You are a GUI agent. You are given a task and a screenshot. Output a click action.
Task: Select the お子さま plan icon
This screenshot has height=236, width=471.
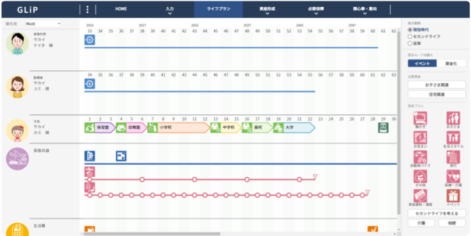[453, 118]
